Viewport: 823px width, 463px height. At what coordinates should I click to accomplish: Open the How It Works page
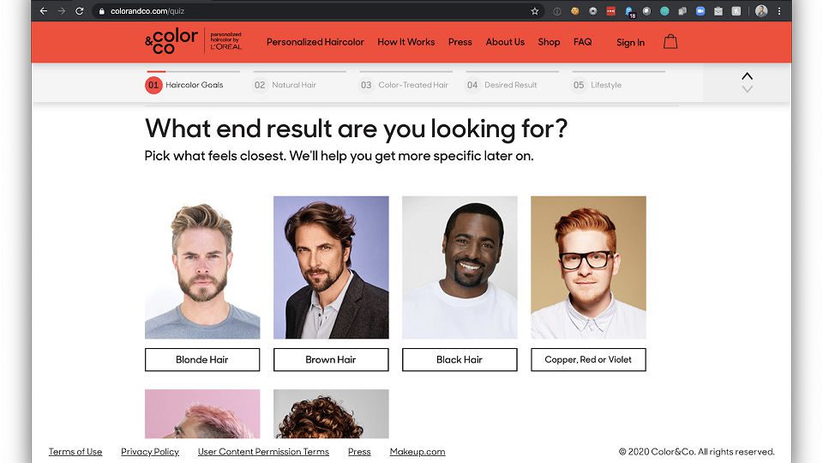tap(405, 42)
